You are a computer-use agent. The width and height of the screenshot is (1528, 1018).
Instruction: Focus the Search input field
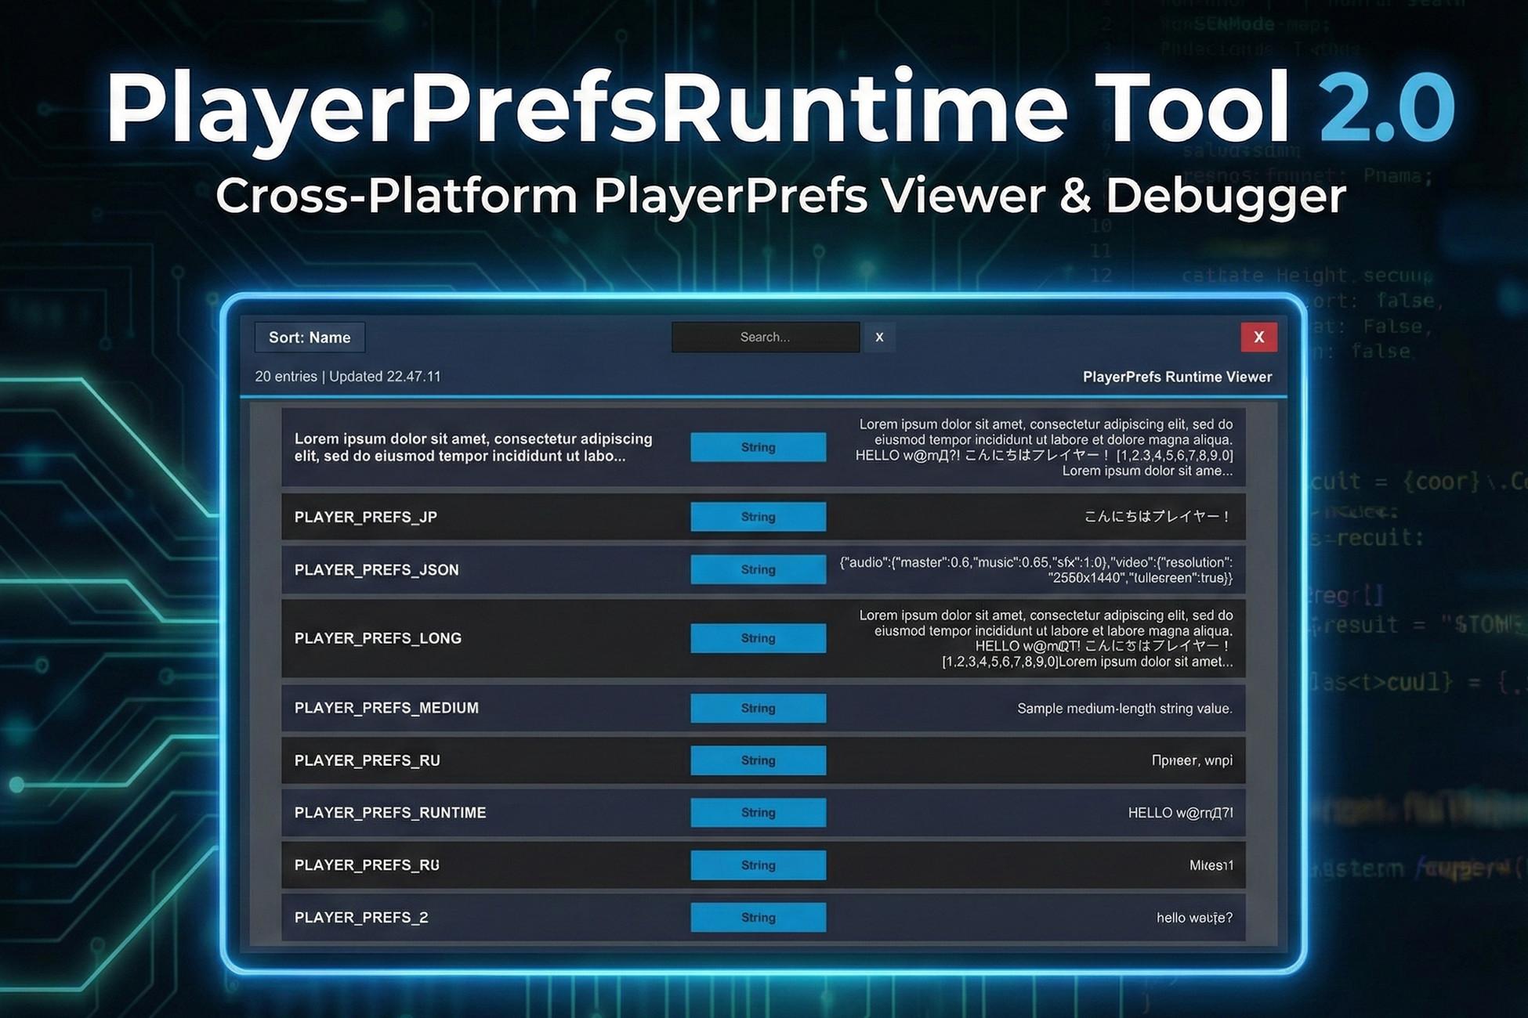point(765,338)
